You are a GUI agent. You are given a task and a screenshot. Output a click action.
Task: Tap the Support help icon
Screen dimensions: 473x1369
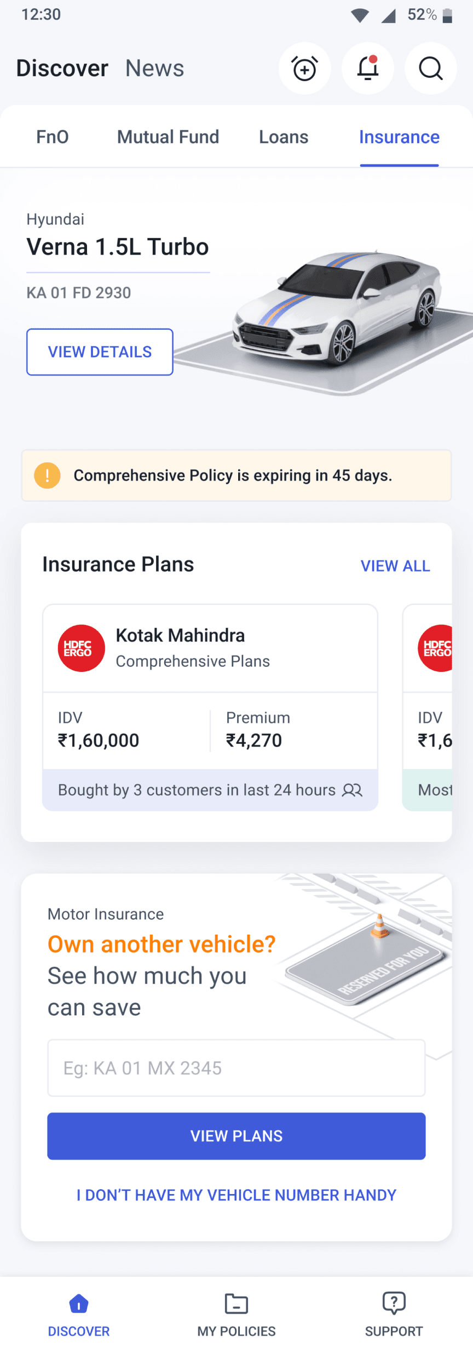[x=394, y=1304]
